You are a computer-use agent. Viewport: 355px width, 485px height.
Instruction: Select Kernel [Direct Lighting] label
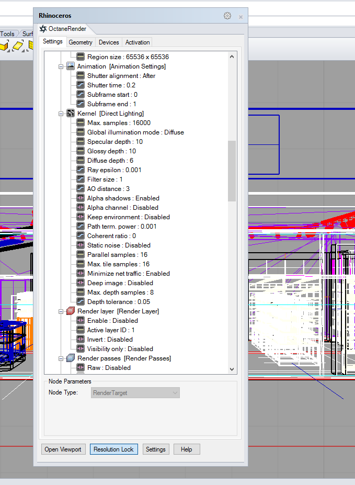click(x=111, y=113)
